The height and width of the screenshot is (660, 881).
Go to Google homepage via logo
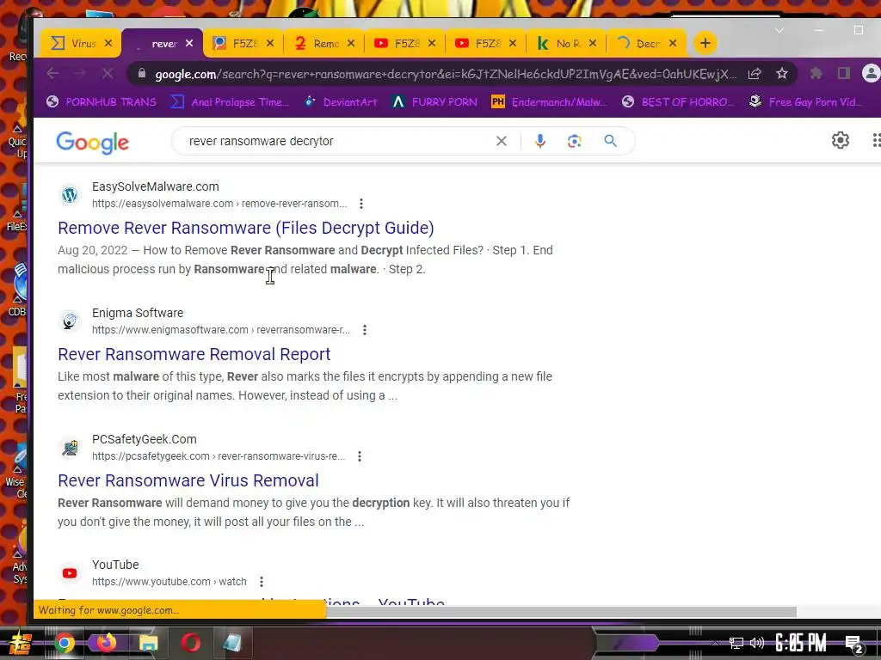click(x=93, y=143)
